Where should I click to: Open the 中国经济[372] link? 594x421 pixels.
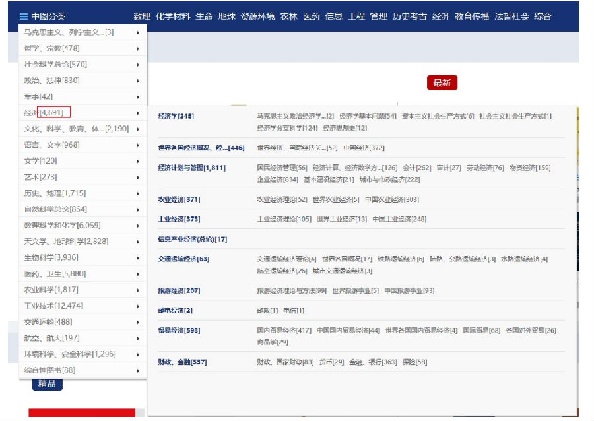(364, 148)
